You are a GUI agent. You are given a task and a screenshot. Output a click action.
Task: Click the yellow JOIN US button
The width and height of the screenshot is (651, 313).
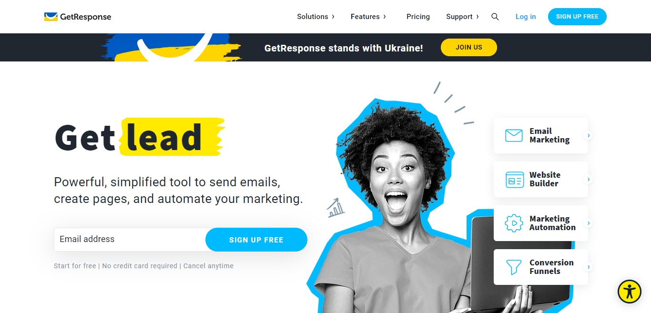(x=469, y=47)
